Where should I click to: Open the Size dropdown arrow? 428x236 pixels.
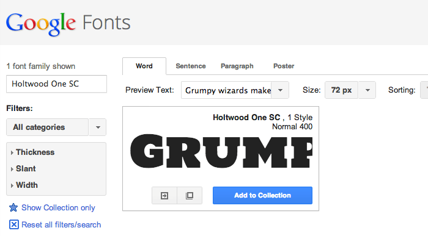tap(367, 90)
